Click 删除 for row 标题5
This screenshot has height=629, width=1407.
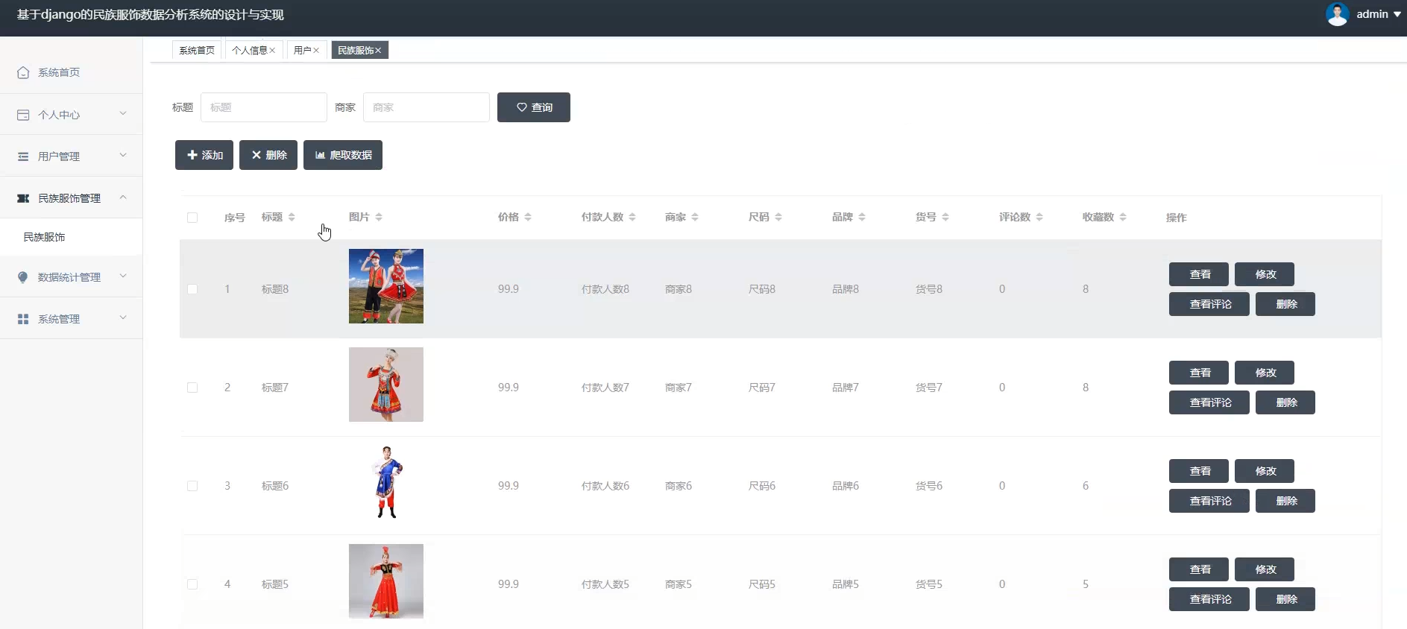tap(1285, 599)
